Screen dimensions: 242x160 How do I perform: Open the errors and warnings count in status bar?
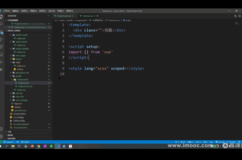click(x=25, y=142)
